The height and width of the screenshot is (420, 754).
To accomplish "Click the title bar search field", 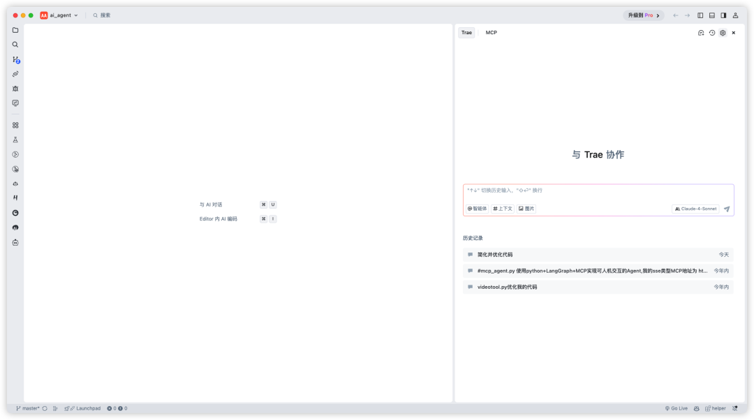I will coord(102,15).
